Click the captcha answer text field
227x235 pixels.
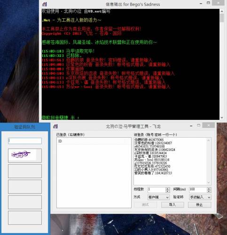pyautogui.click(x=25, y=141)
